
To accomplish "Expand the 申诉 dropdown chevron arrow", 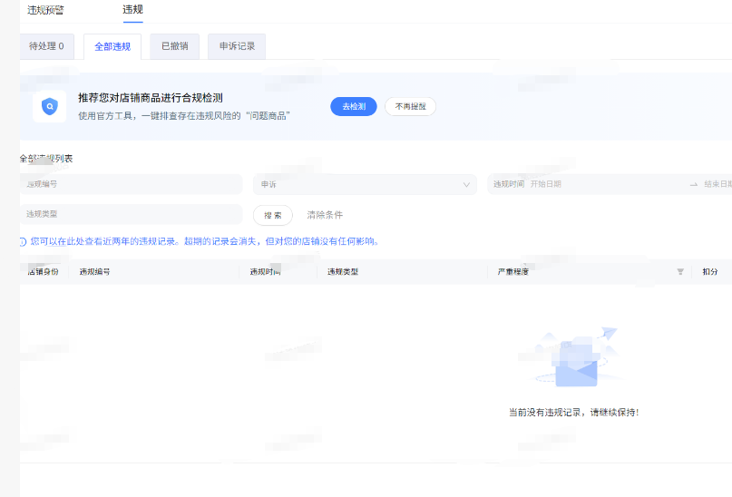I will [x=466, y=185].
